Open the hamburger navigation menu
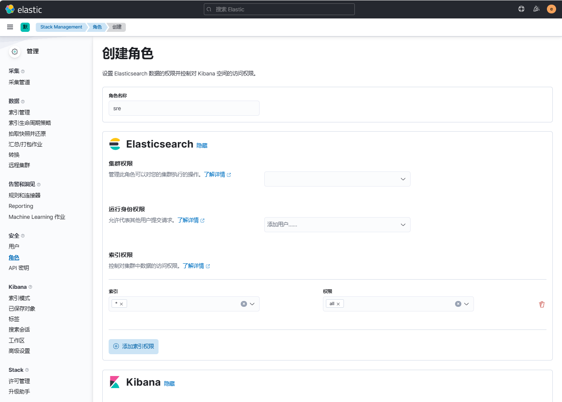This screenshot has width=562, height=402. (10, 27)
